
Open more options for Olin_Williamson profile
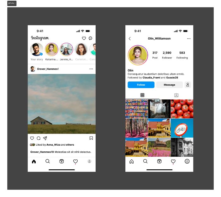click(x=189, y=38)
